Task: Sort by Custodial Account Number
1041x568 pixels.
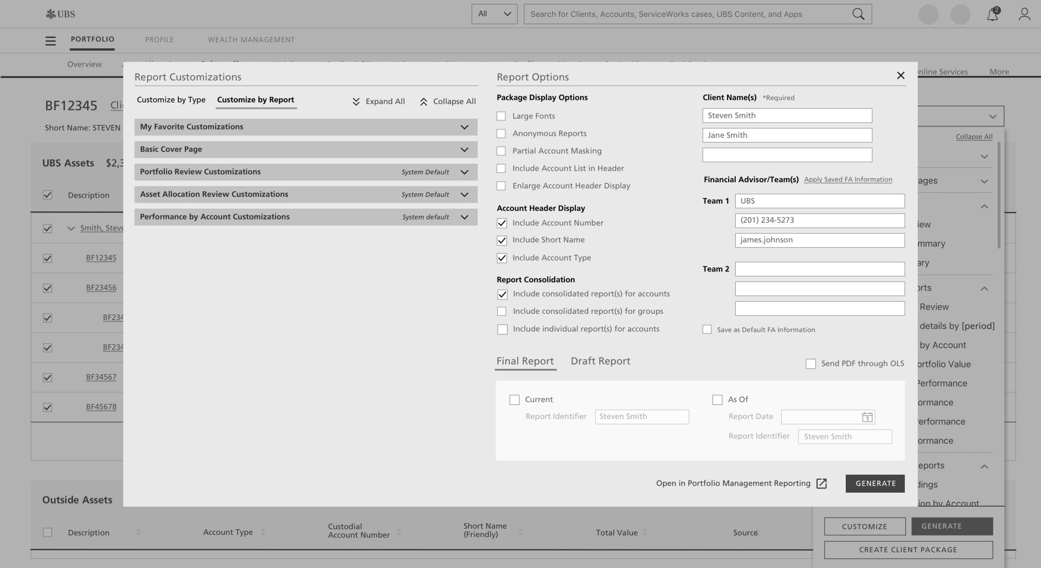Action: (x=399, y=533)
